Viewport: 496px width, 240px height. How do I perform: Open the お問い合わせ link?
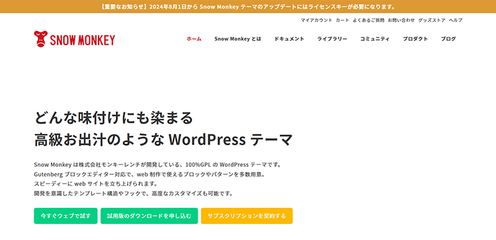click(x=401, y=20)
